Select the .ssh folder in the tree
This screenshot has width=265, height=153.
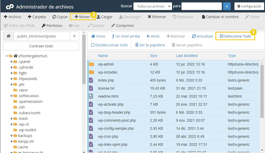pyautogui.click(x=19, y=107)
